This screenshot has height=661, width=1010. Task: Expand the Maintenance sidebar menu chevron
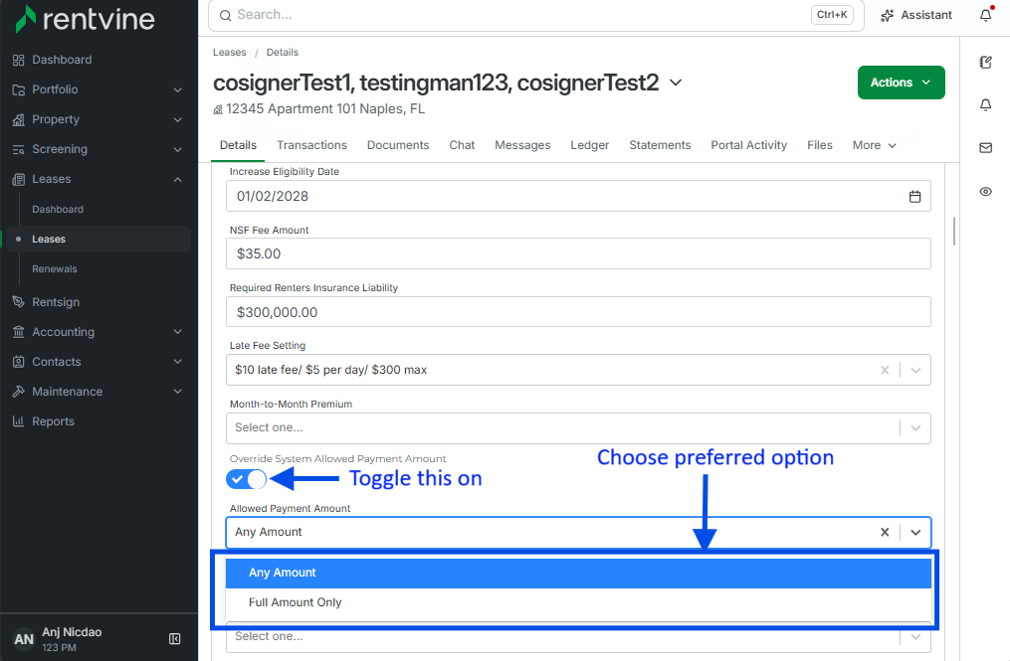(178, 392)
